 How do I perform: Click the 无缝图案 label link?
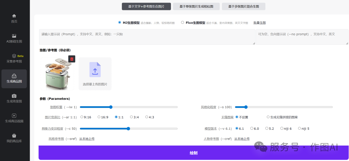coord(227,117)
